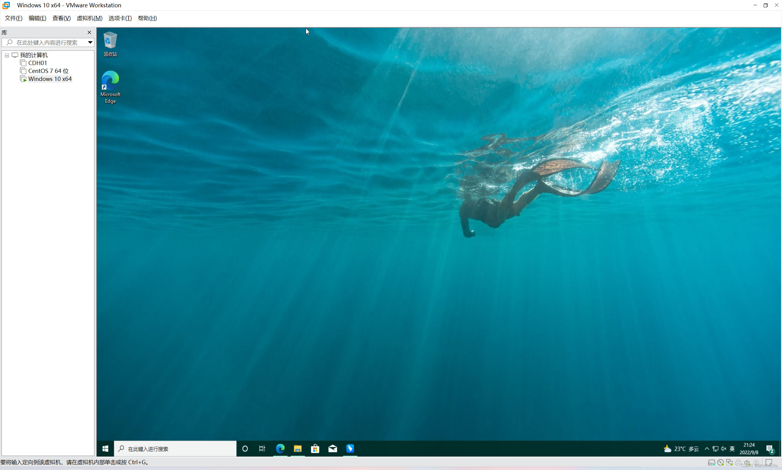Minimize the VMware Workstation window

[x=755, y=5]
